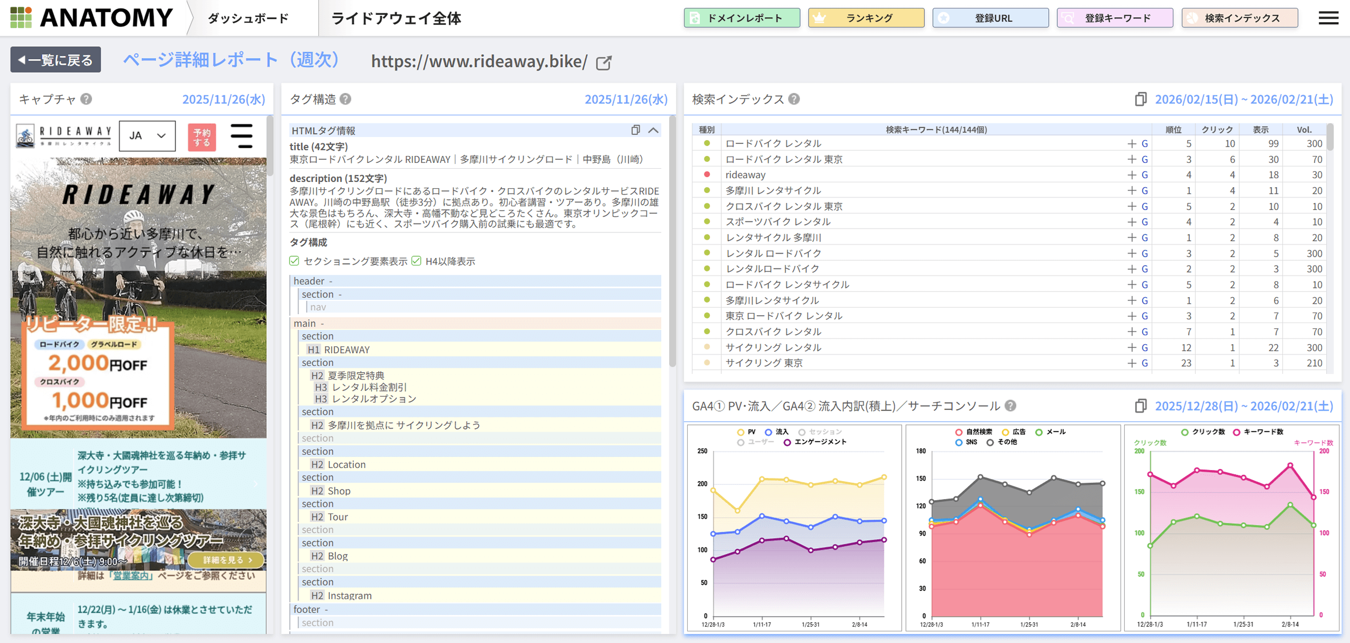Click plus icon for ロードバイク レンタル keyword
The image size is (1350, 643).
pos(1131,144)
